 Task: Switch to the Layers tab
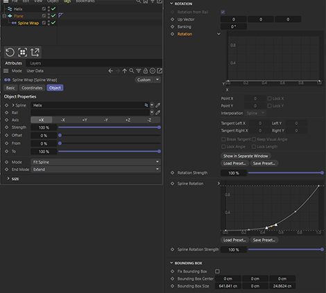pos(35,63)
